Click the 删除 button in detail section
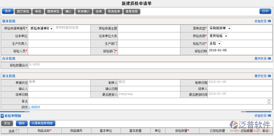274x136 pixels. point(22,123)
